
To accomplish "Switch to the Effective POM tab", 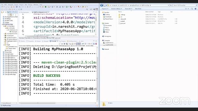I will click(50, 38).
